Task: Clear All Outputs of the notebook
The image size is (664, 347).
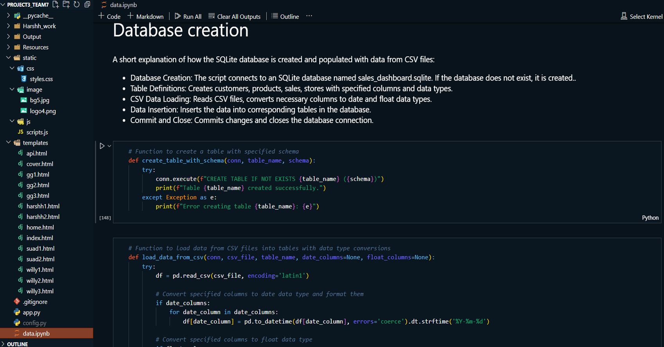Action: pyautogui.click(x=235, y=16)
